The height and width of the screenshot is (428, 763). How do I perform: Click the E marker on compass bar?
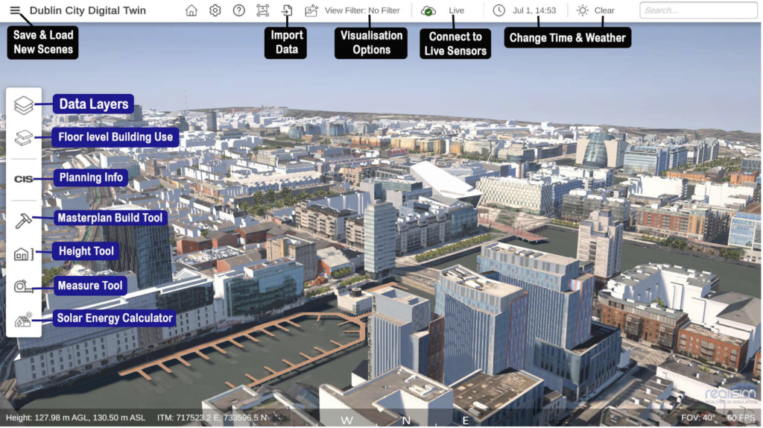[466, 421]
